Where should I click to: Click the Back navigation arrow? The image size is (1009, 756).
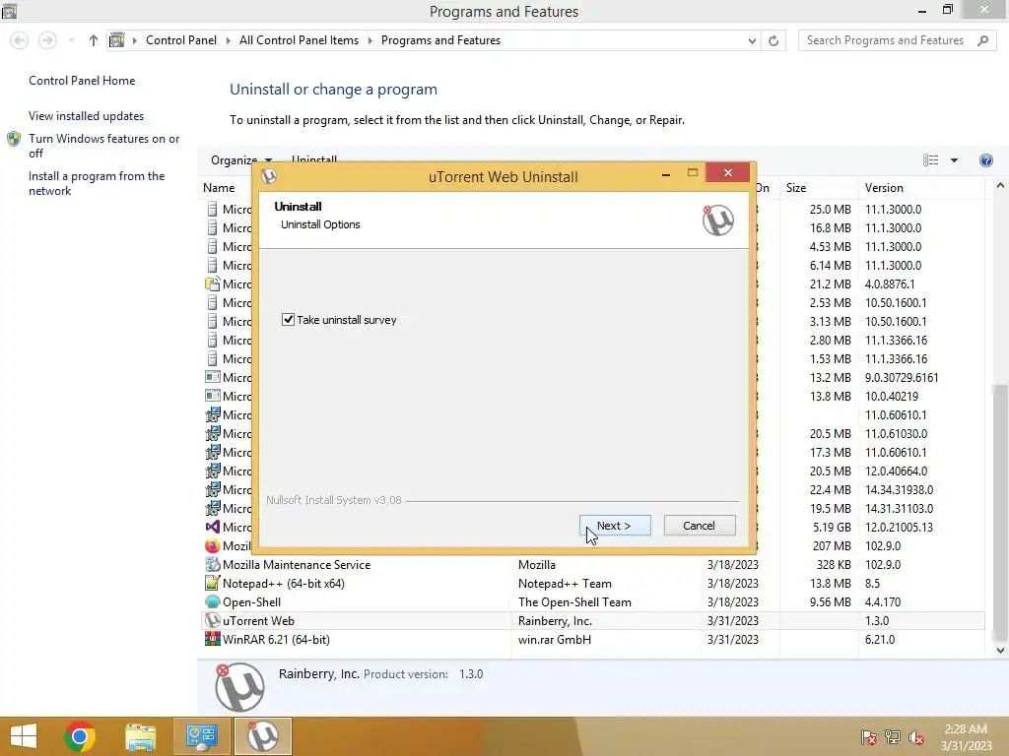(x=20, y=40)
